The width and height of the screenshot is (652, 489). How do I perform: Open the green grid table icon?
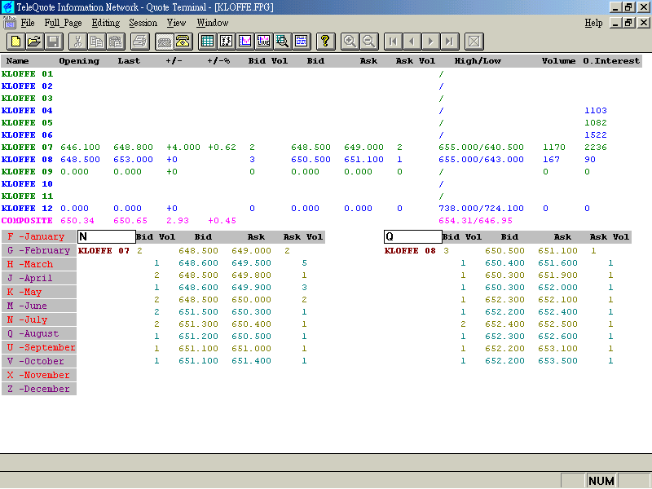click(207, 42)
